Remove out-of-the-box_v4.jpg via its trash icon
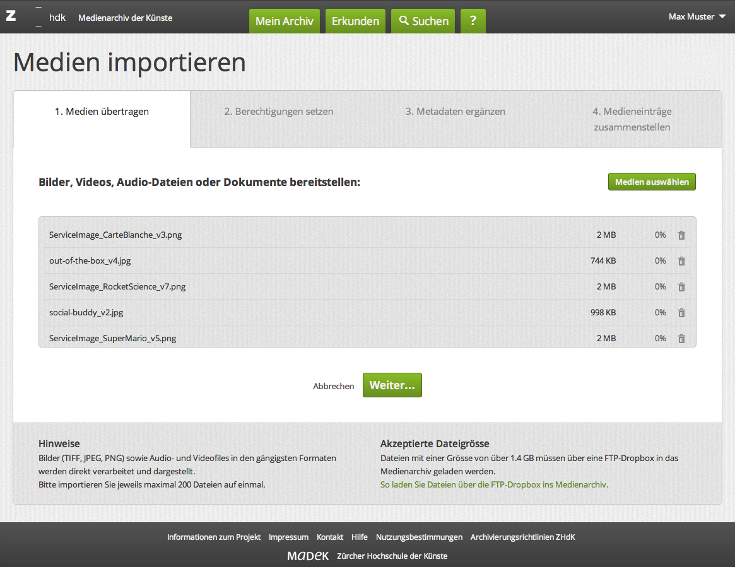Screen dimensions: 735x567 pyautogui.click(x=681, y=261)
